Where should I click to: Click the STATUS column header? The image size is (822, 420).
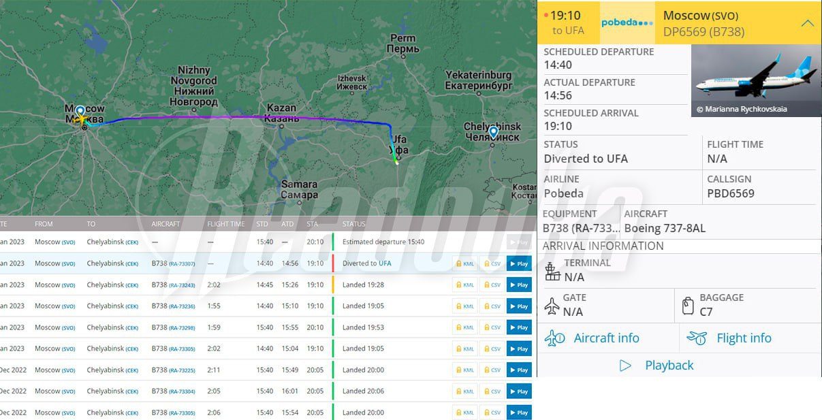(354, 224)
